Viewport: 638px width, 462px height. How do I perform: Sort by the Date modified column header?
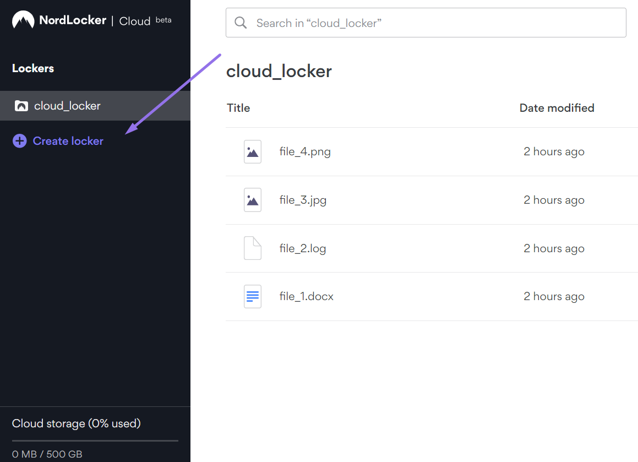557,108
